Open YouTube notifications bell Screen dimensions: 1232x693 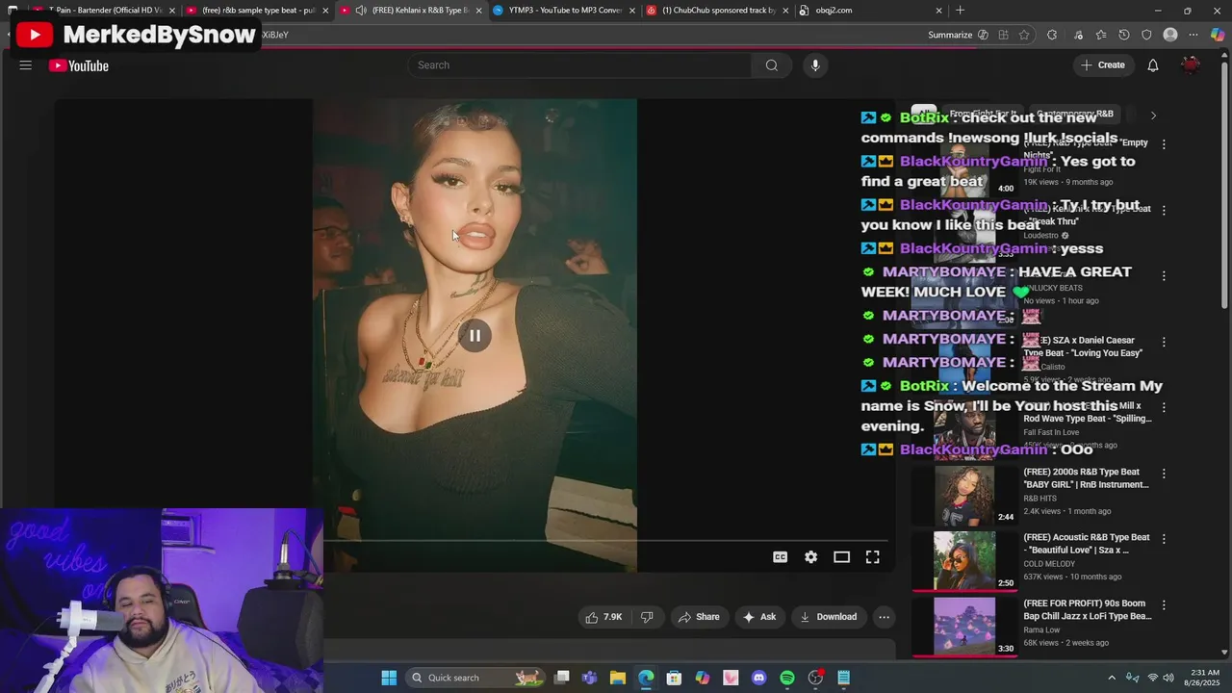[x=1152, y=65]
